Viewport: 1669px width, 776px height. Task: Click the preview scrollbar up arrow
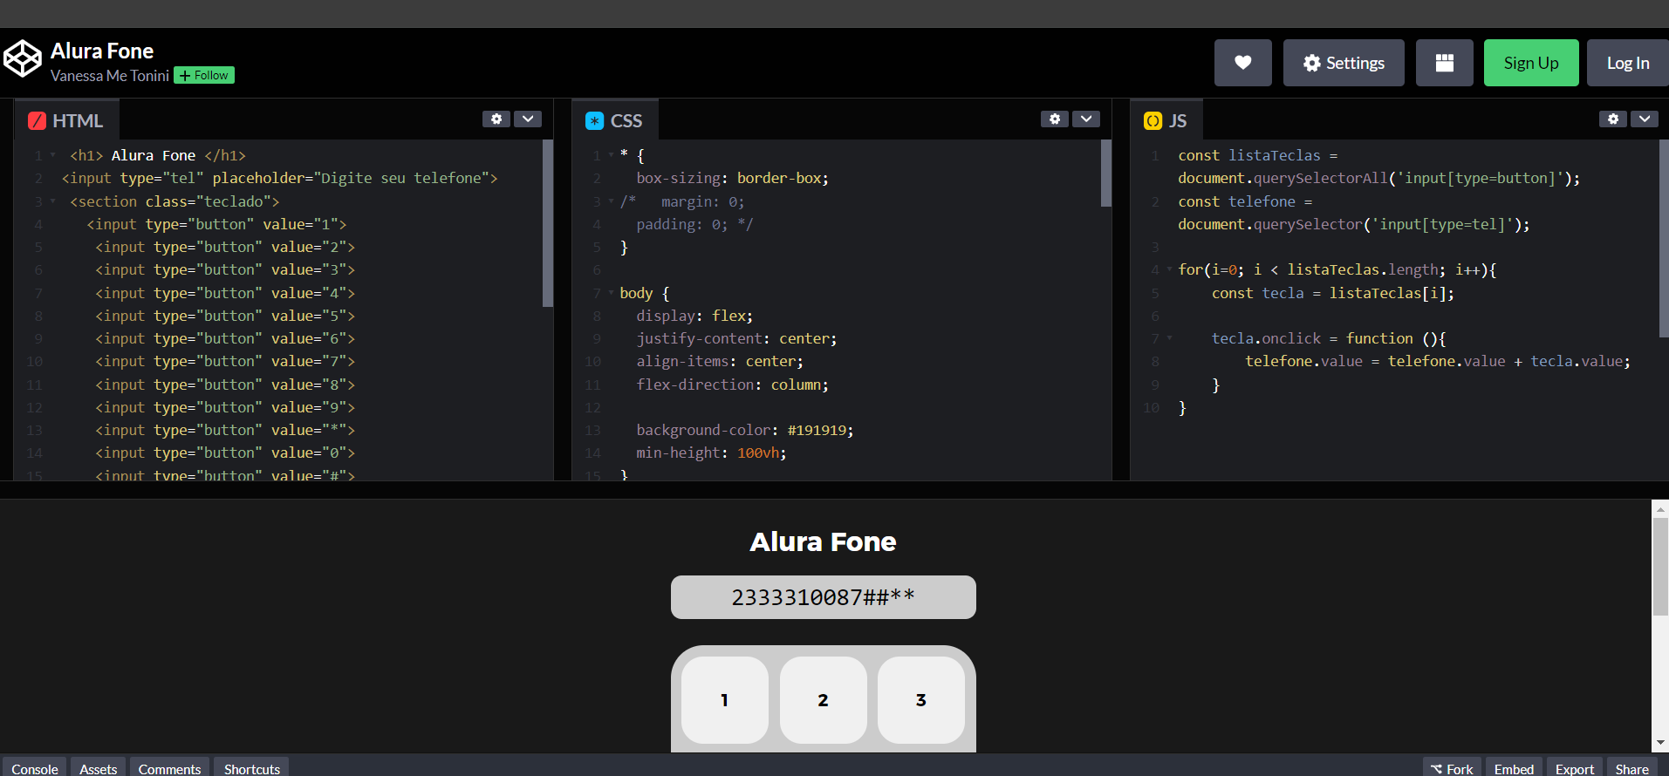coord(1660,509)
